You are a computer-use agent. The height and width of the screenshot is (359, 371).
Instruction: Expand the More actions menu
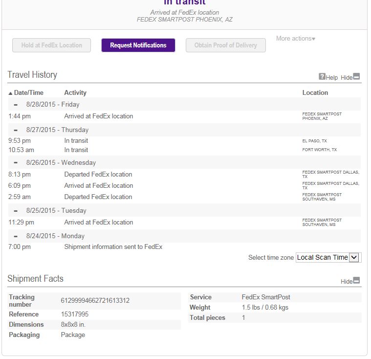point(295,39)
